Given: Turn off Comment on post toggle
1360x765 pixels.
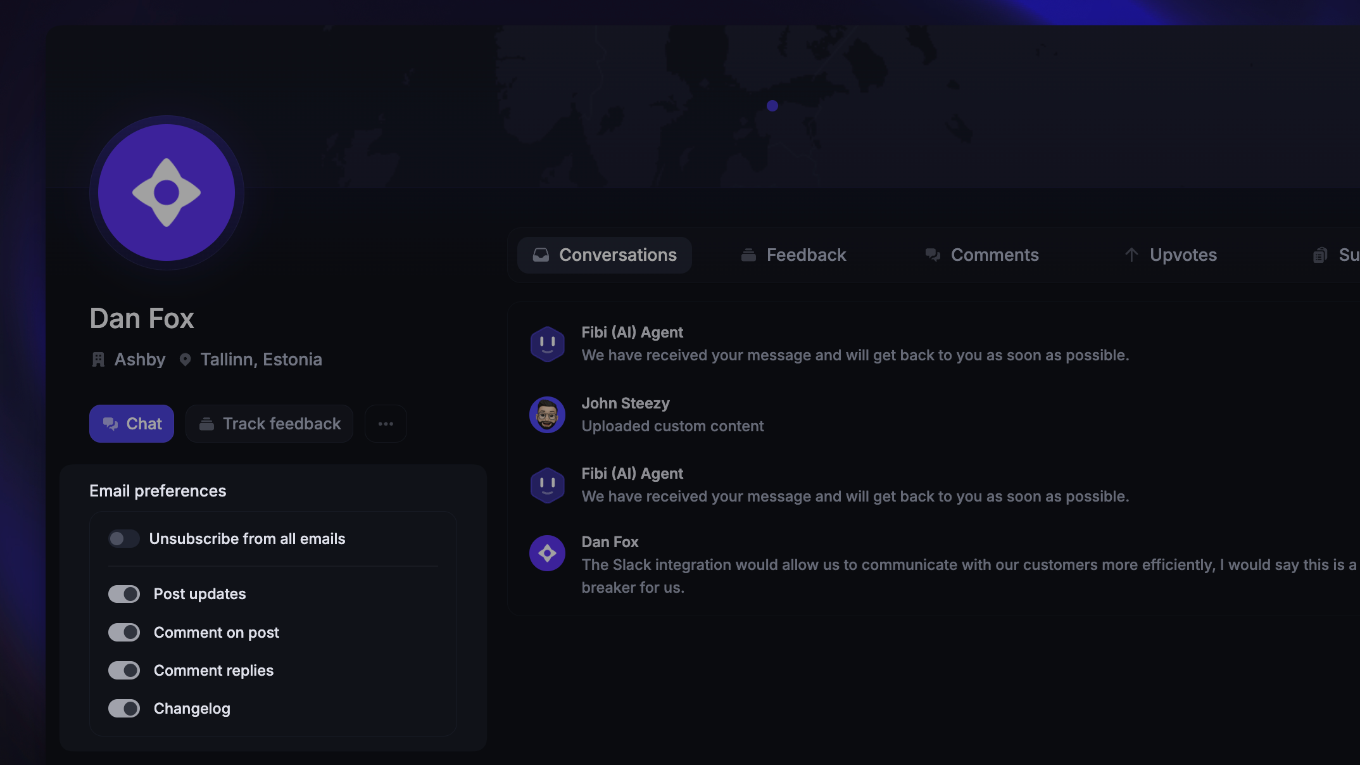Looking at the screenshot, I should [x=124, y=633].
